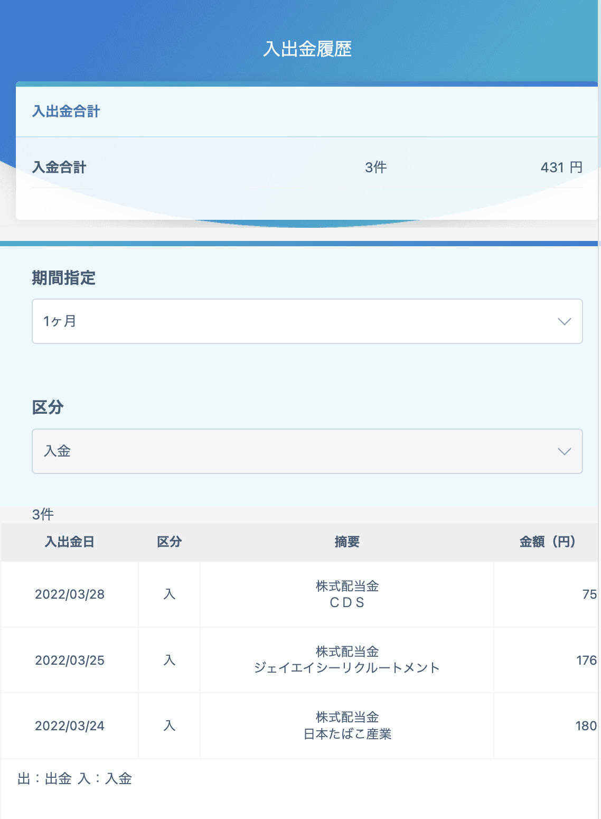The image size is (601, 819).
Task: Select the 入出金日 column header
Action: coord(70,542)
